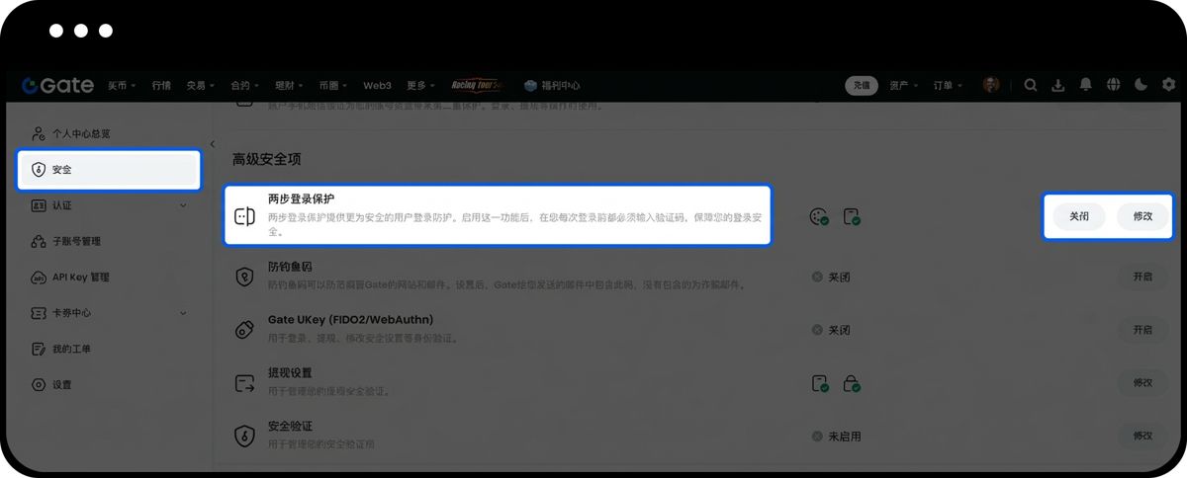The image size is (1187, 478).
Task: Click the 两步登录保护 title text
Action: [x=302, y=199]
